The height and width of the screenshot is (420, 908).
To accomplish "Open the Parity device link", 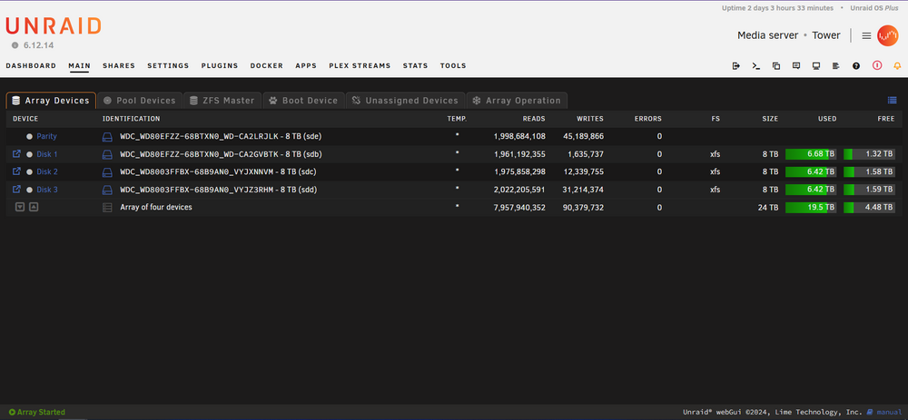I will tap(46, 137).
